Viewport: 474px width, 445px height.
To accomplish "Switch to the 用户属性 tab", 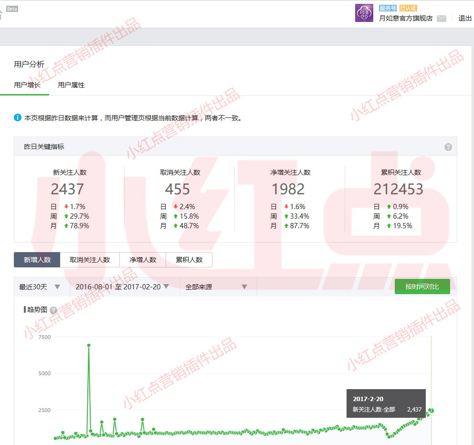I will tap(71, 85).
